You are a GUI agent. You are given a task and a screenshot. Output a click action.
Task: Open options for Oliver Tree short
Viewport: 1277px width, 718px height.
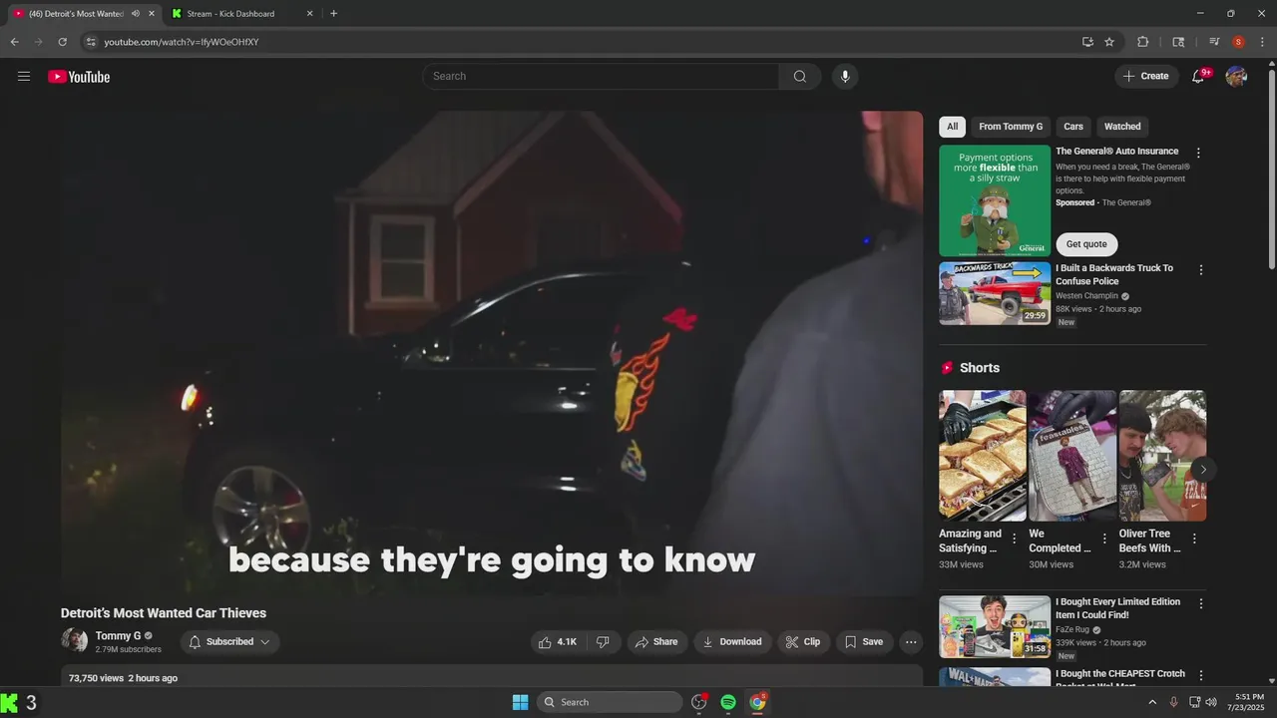click(x=1194, y=538)
